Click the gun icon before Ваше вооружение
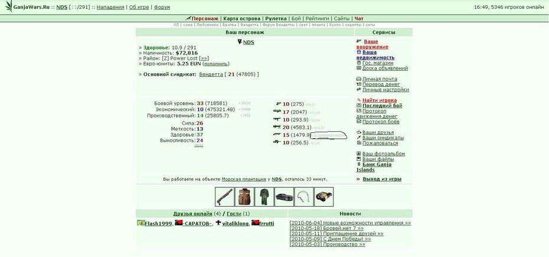Screen dimensions: 549x257 359,41
